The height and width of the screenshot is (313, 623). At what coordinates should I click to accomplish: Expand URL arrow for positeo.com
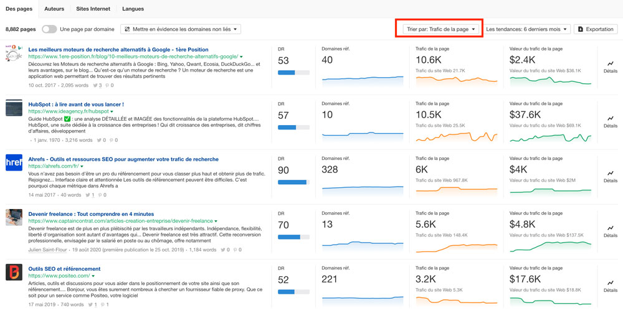pyautogui.click(x=93, y=276)
